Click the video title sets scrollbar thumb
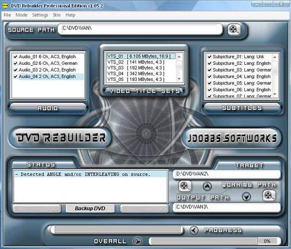Image resolution: width=291 pixels, height=249 pixels. 179,65
